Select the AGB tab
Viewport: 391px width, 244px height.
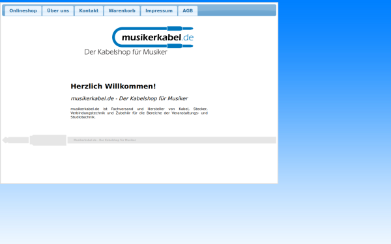click(x=188, y=10)
